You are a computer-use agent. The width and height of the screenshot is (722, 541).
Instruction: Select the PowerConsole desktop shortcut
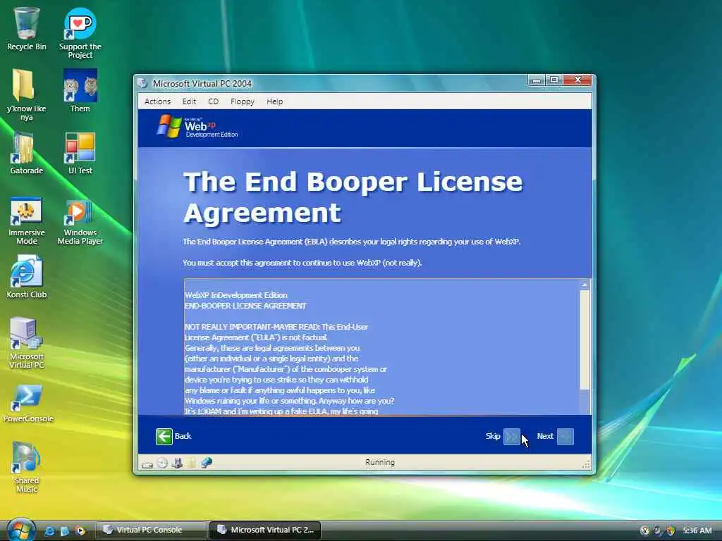(x=27, y=404)
